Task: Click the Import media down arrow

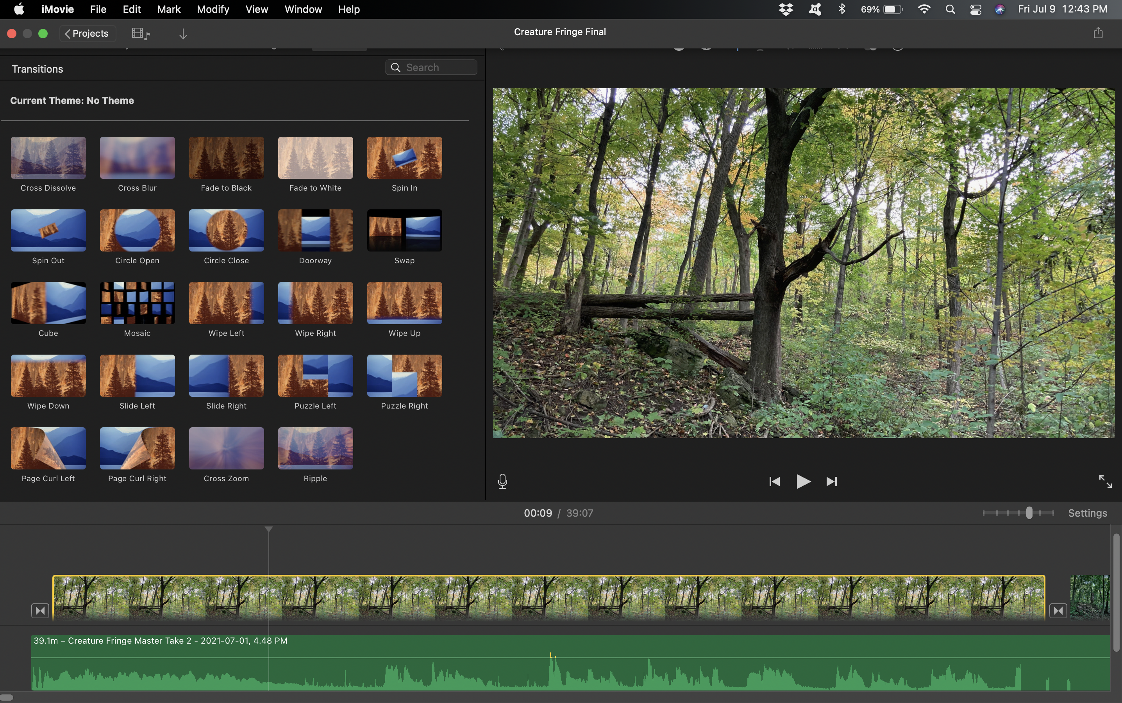Action: coord(183,34)
